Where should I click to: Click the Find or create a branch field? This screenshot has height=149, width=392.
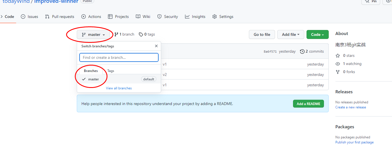click(119, 57)
